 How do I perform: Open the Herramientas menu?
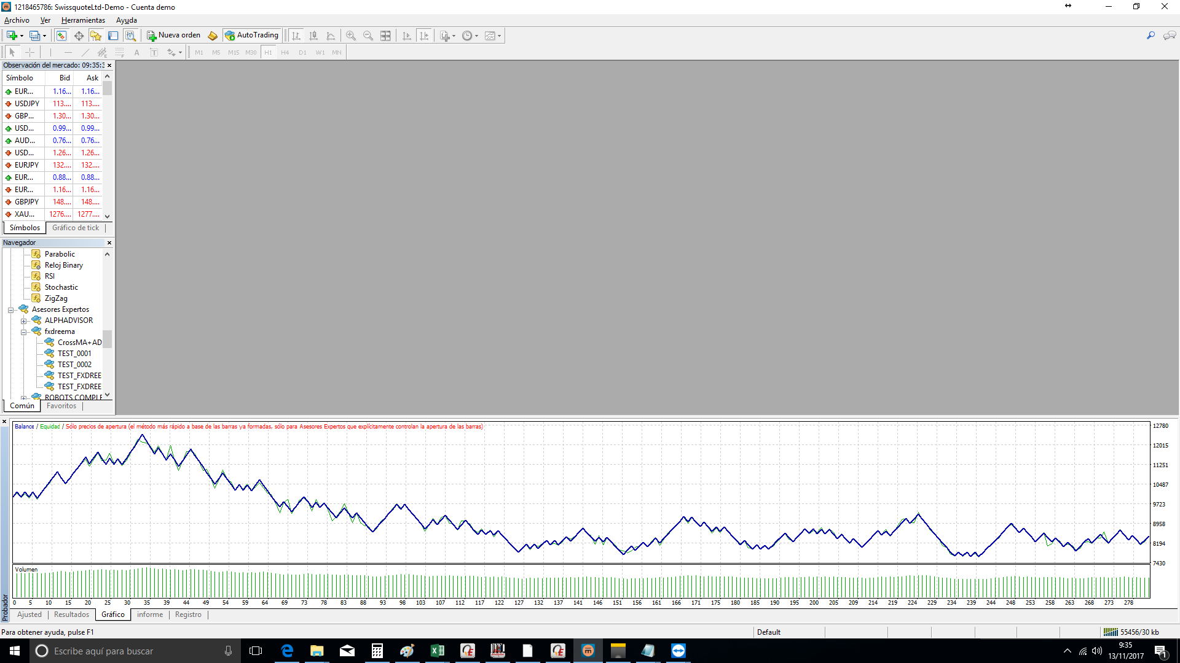pyautogui.click(x=83, y=20)
